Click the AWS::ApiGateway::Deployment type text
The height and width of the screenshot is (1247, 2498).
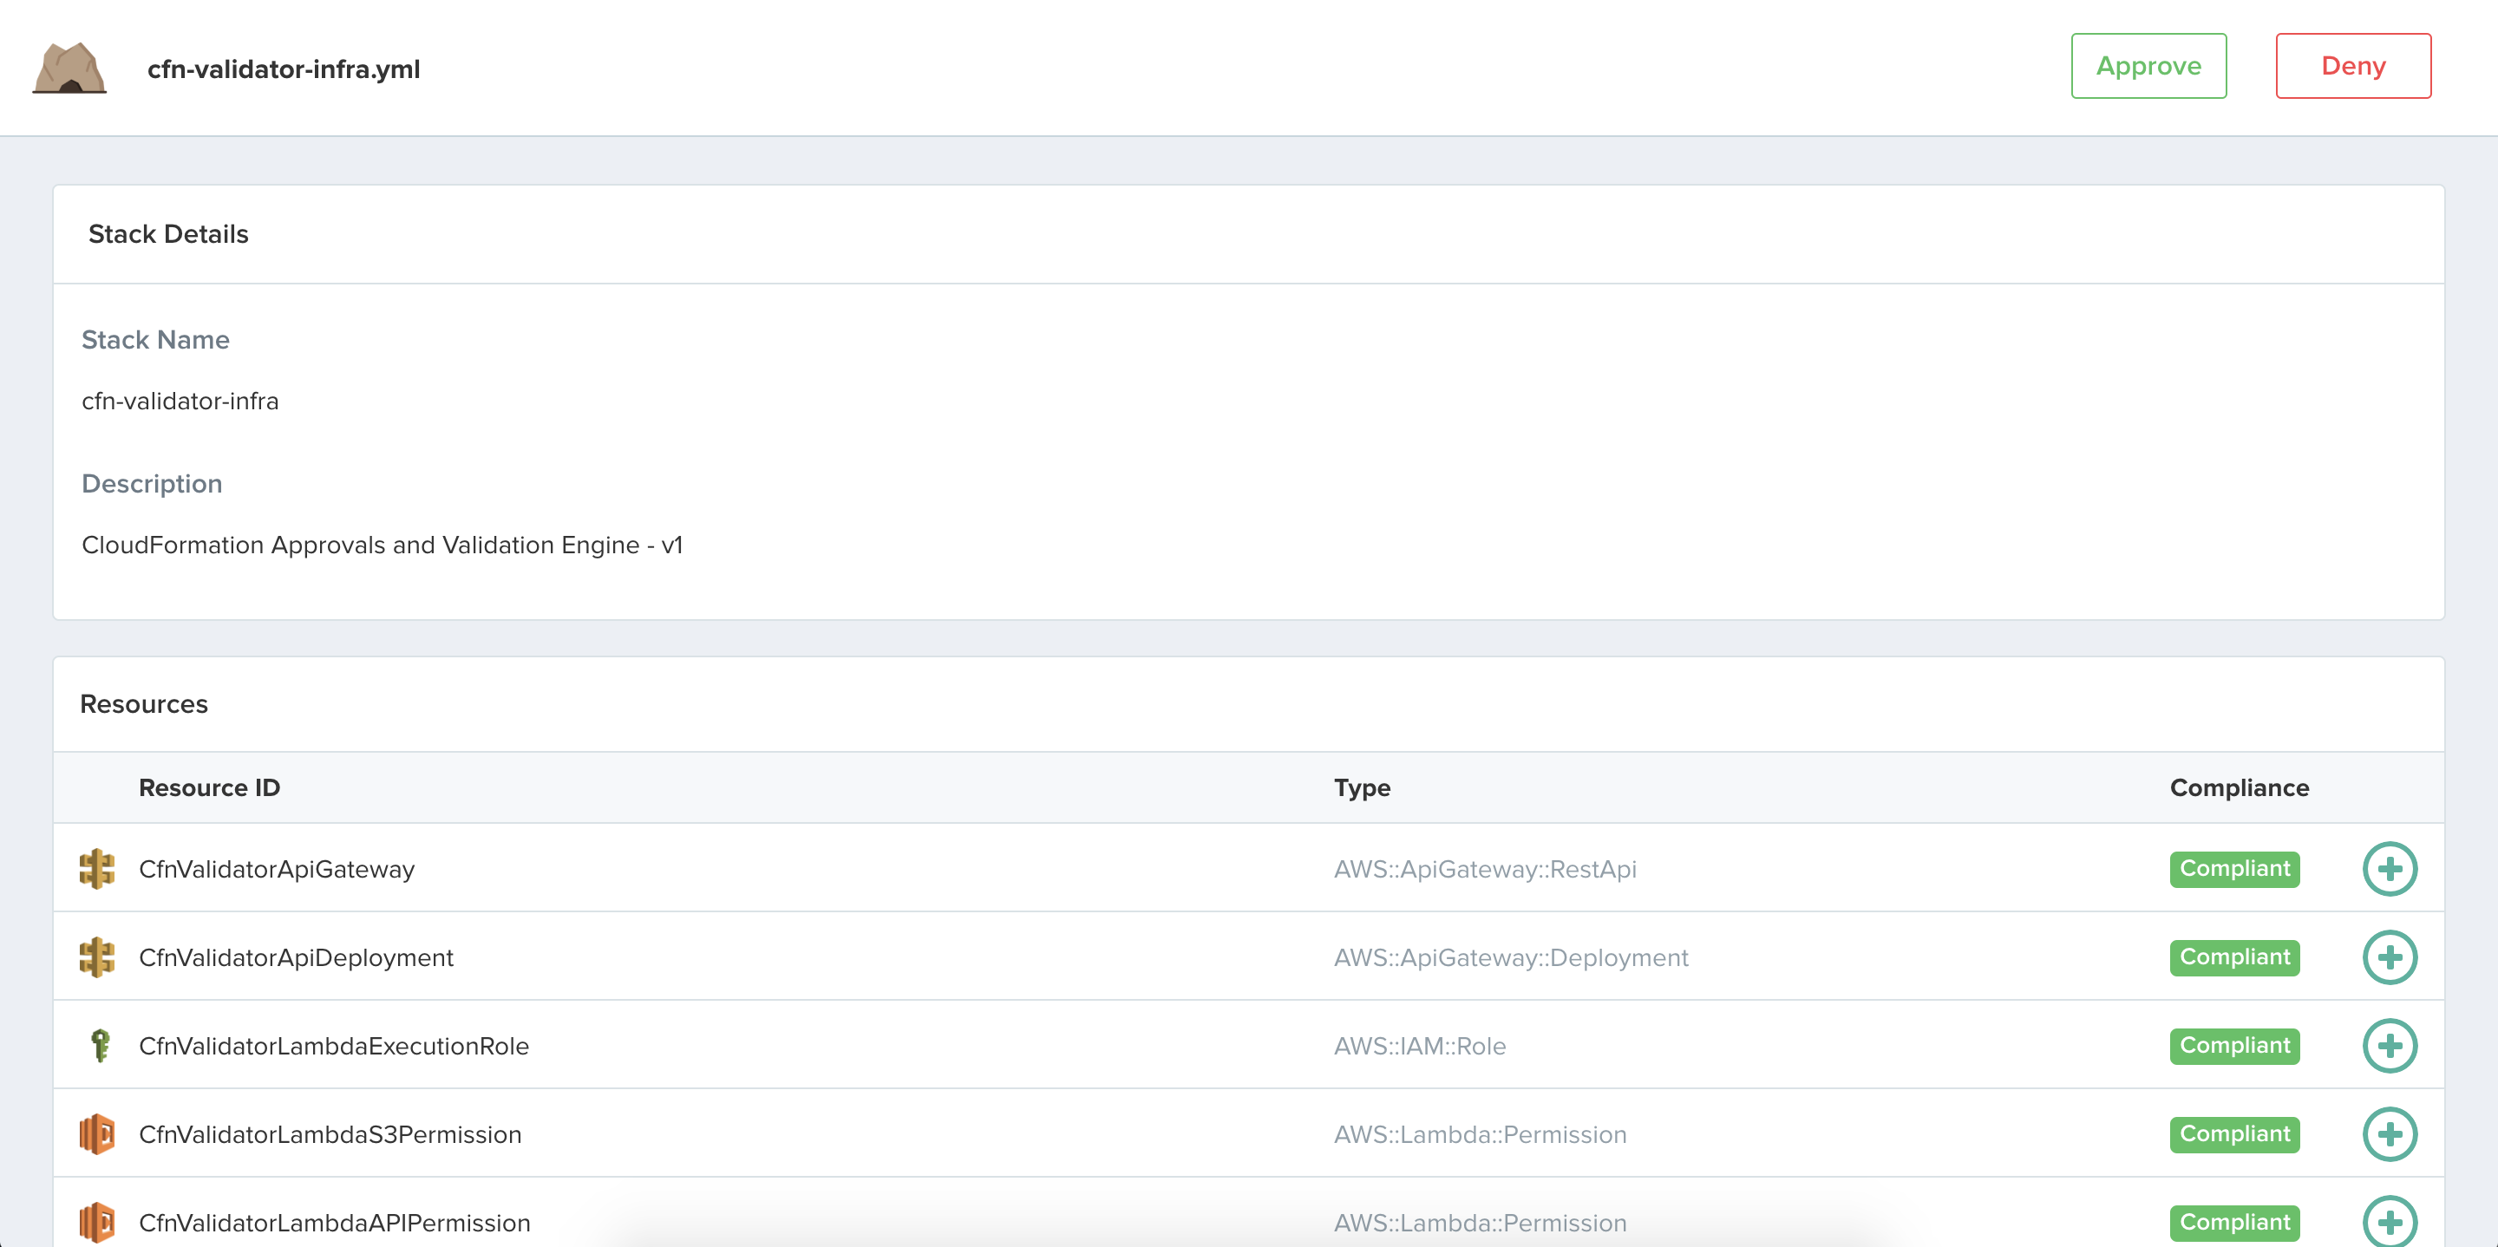pos(1510,958)
